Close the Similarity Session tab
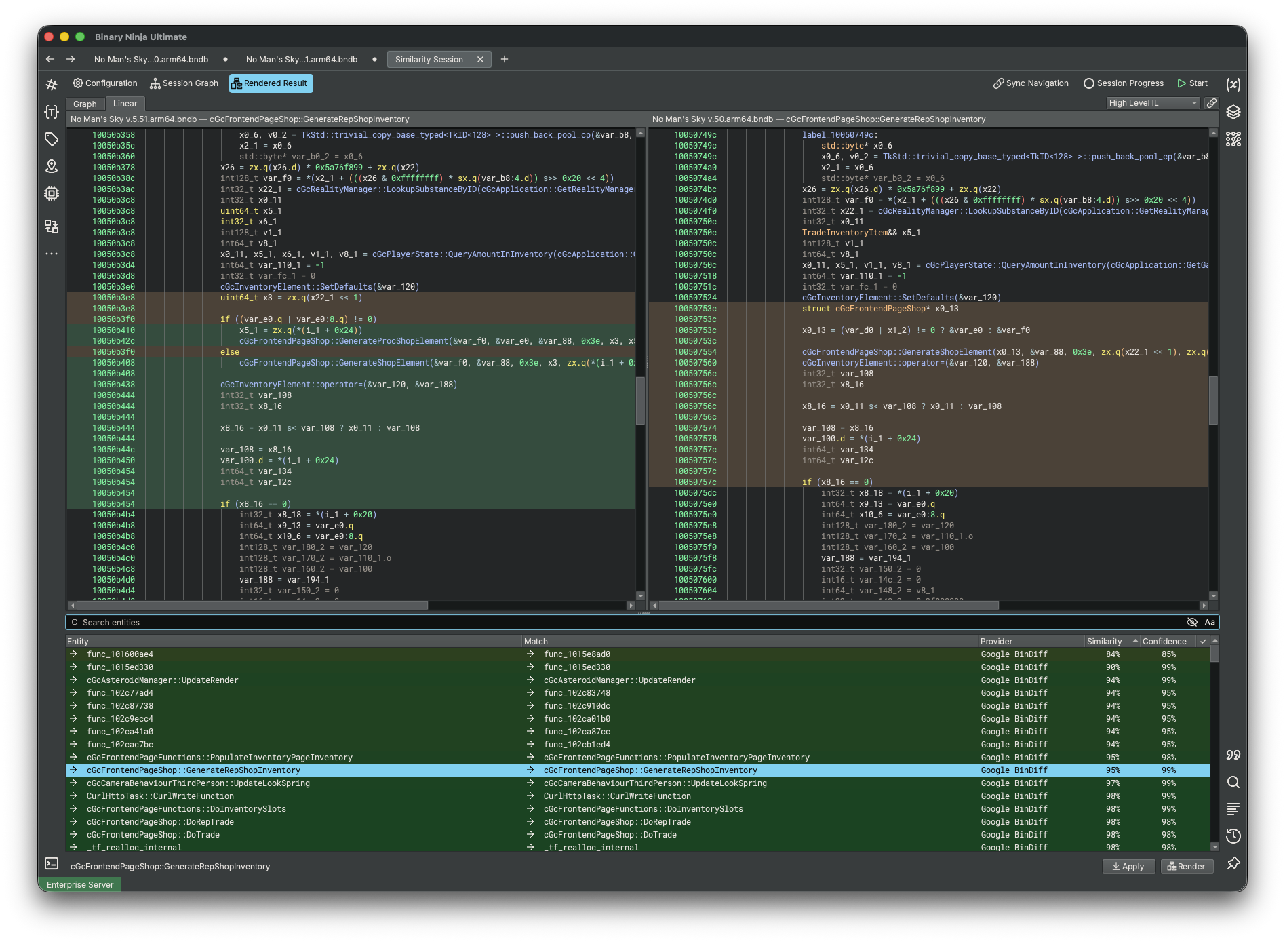 (480, 60)
